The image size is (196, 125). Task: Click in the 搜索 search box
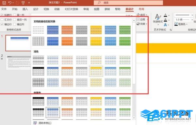[x=128, y=3]
